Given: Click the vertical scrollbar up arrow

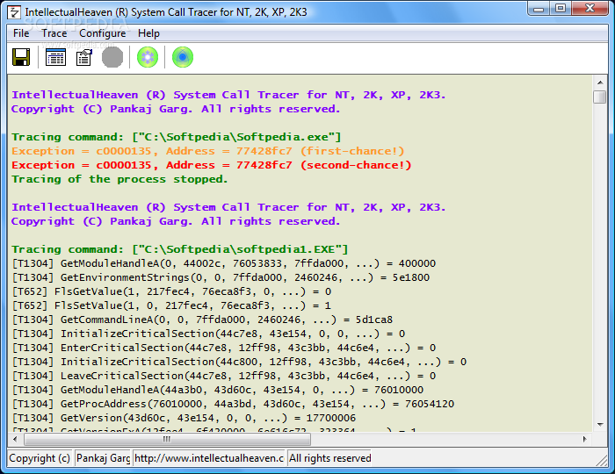Looking at the screenshot, I should (x=600, y=83).
